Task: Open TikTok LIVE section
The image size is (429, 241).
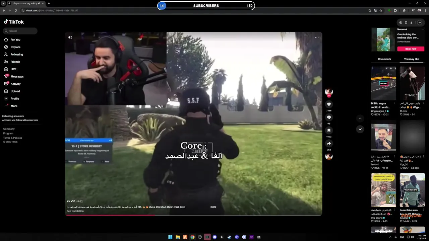Action: [x=10, y=69]
